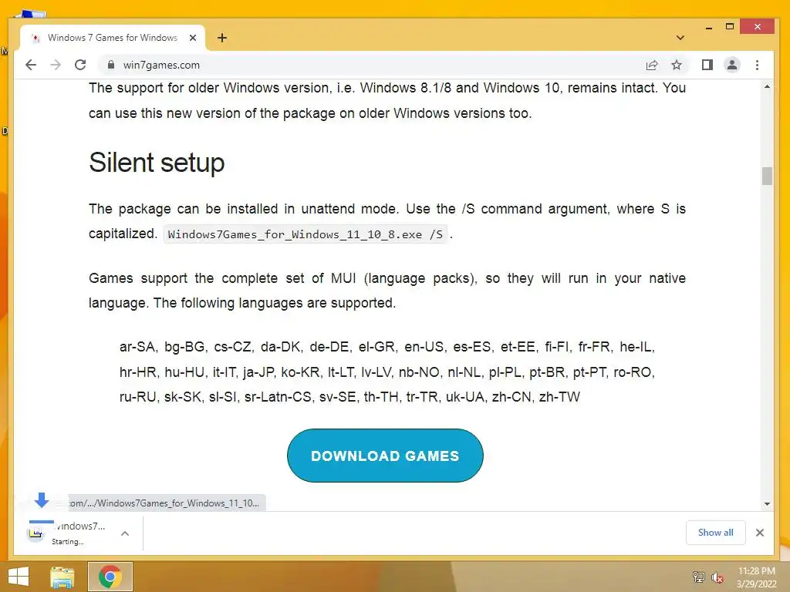Open a new browser tab
This screenshot has width=790, height=592.
click(222, 38)
